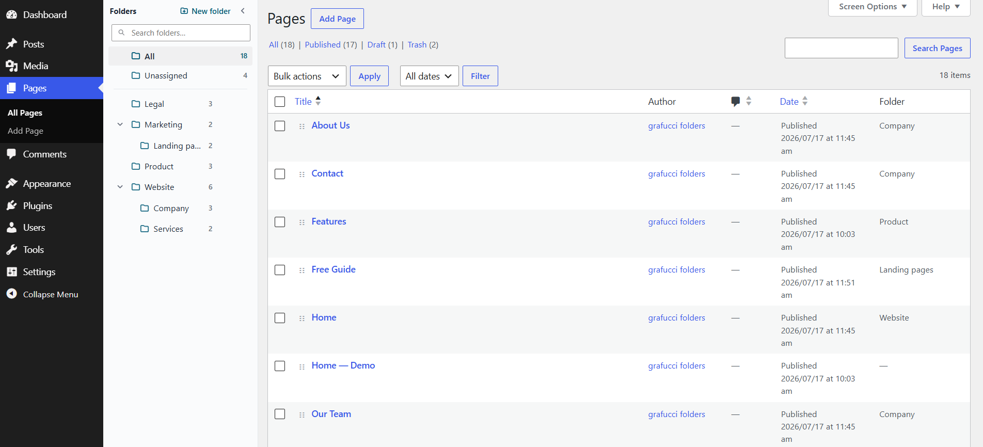Viewport: 983px width, 447px height.
Task: Click the Appearance paintbrush icon
Action: 11,184
